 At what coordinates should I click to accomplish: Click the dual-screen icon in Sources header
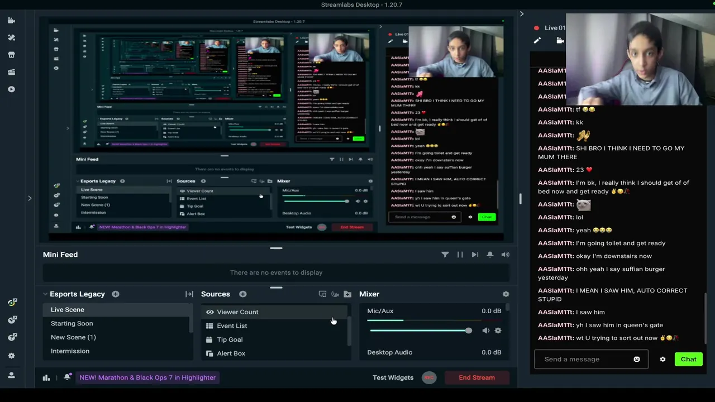[322, 294]
